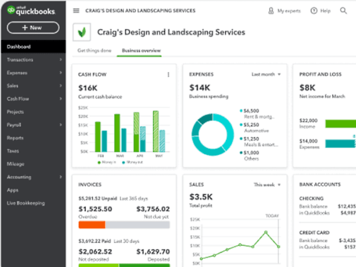
Task: Click the expenses donut chart
Action: pyautogui.click(x=213, y=134)
